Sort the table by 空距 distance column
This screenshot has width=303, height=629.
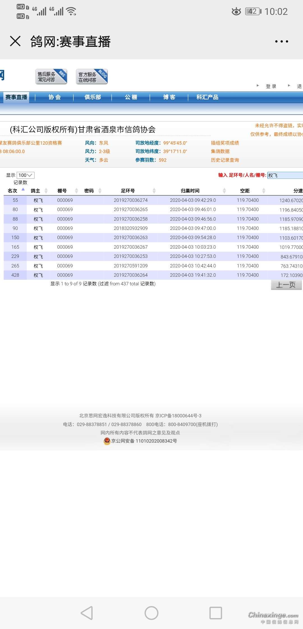245,191
